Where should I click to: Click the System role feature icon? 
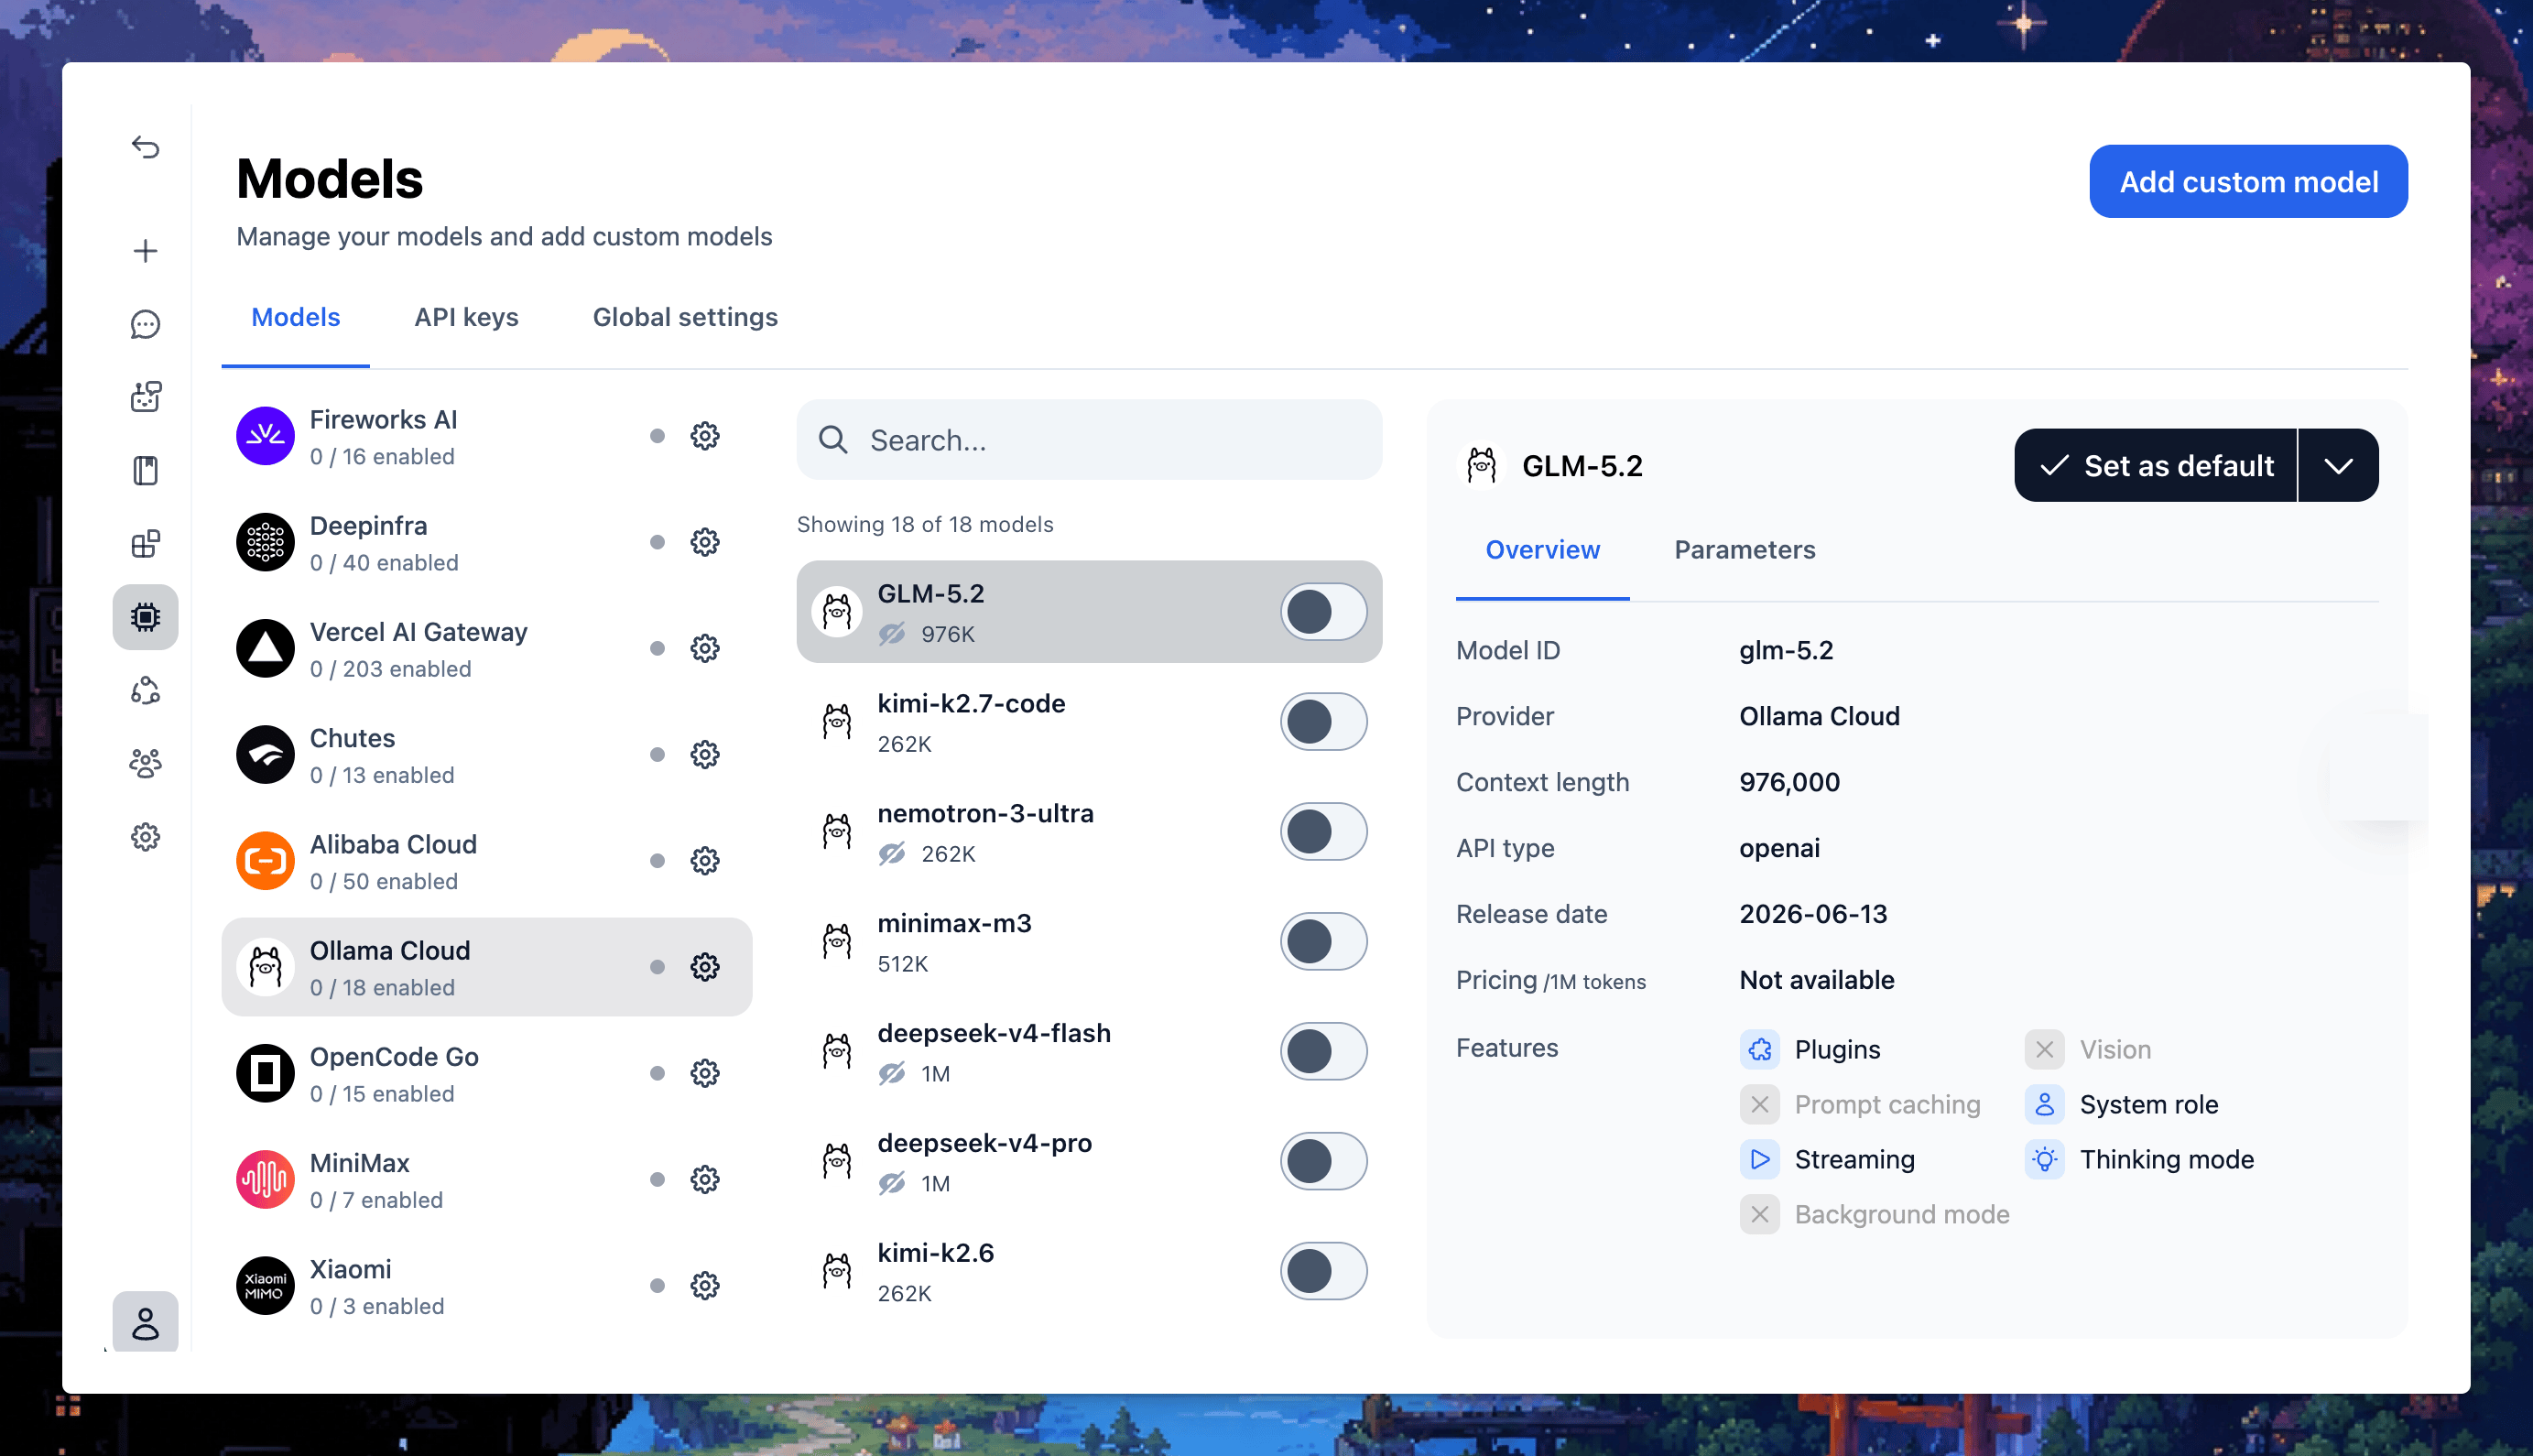(x=2044, y=1105)
